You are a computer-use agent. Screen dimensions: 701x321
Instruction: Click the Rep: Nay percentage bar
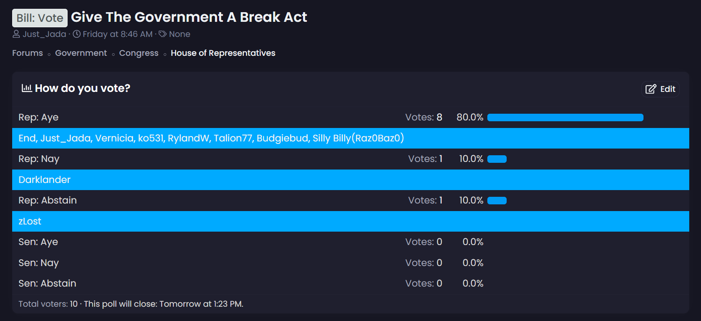tap(497, 159)
